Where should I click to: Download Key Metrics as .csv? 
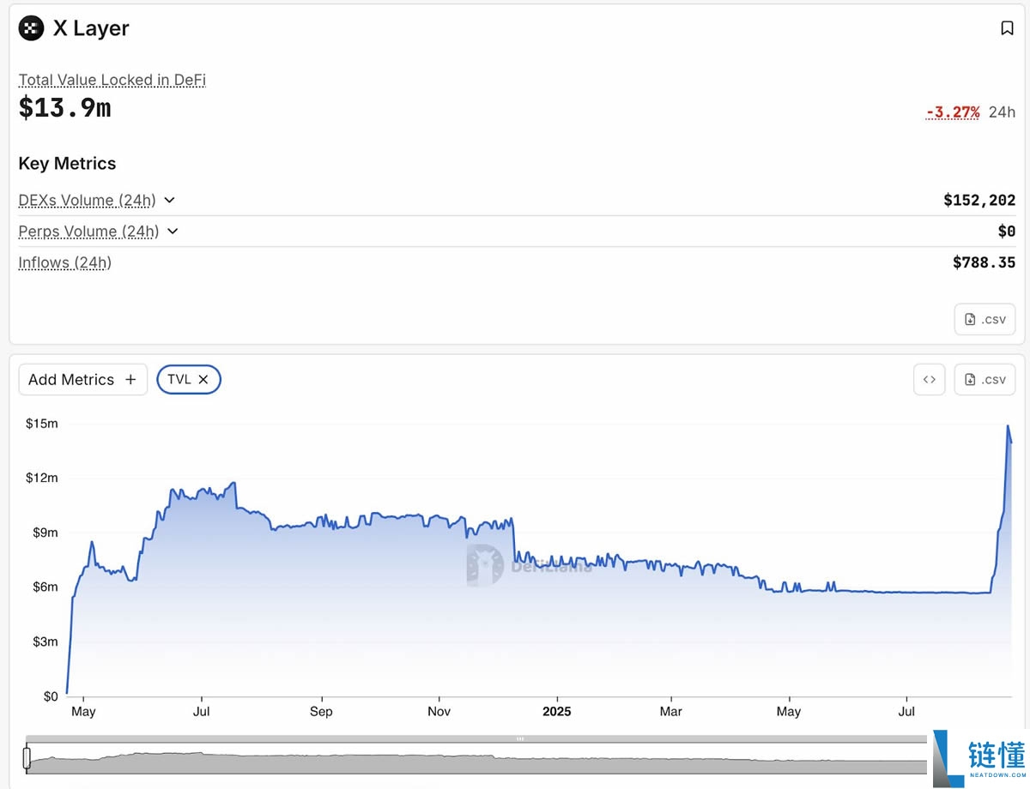coord(985,319)
